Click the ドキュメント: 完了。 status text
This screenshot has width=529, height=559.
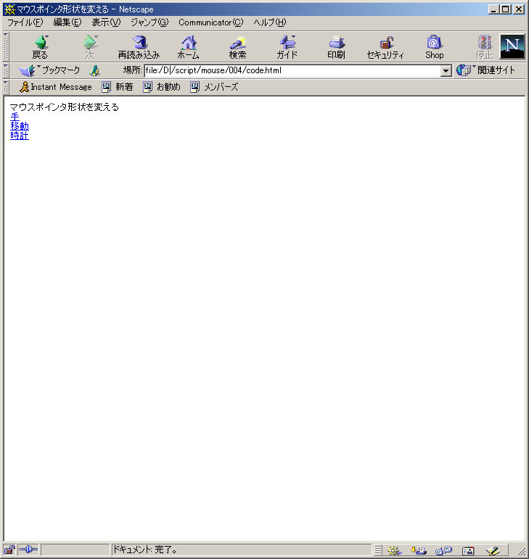(x=145, y=550)
